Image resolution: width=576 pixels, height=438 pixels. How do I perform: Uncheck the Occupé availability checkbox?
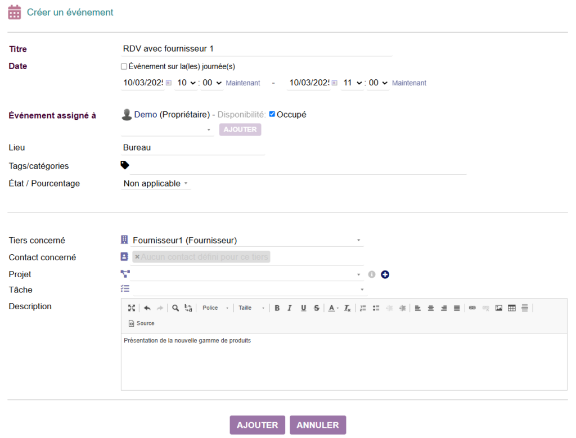pos(272,114)
